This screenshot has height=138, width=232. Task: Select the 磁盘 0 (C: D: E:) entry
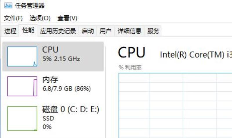[x=53, y=118]
